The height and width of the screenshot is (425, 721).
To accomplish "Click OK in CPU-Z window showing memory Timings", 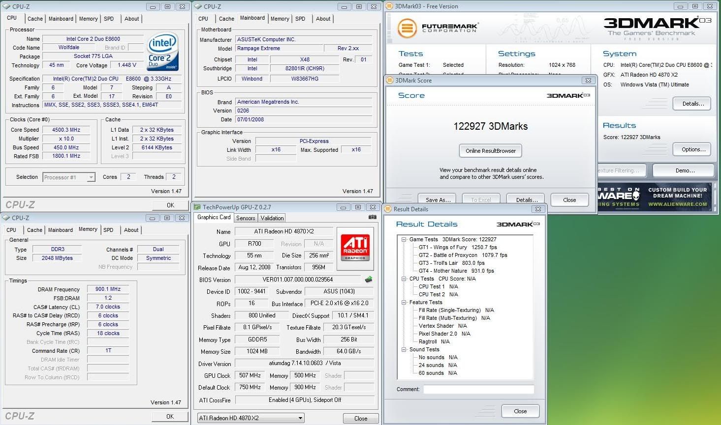I will pos(170,416).
